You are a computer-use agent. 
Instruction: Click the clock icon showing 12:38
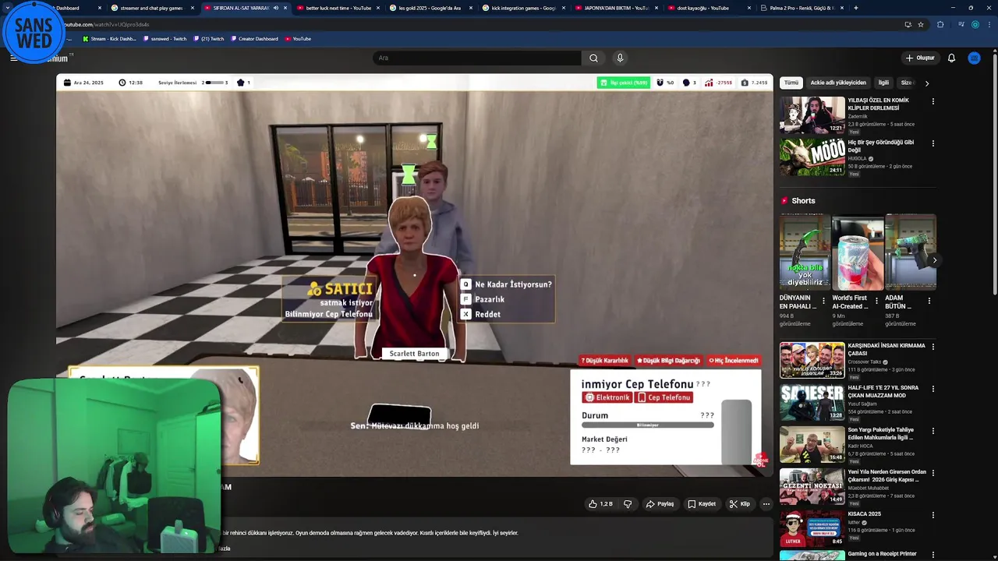(122, 83)
